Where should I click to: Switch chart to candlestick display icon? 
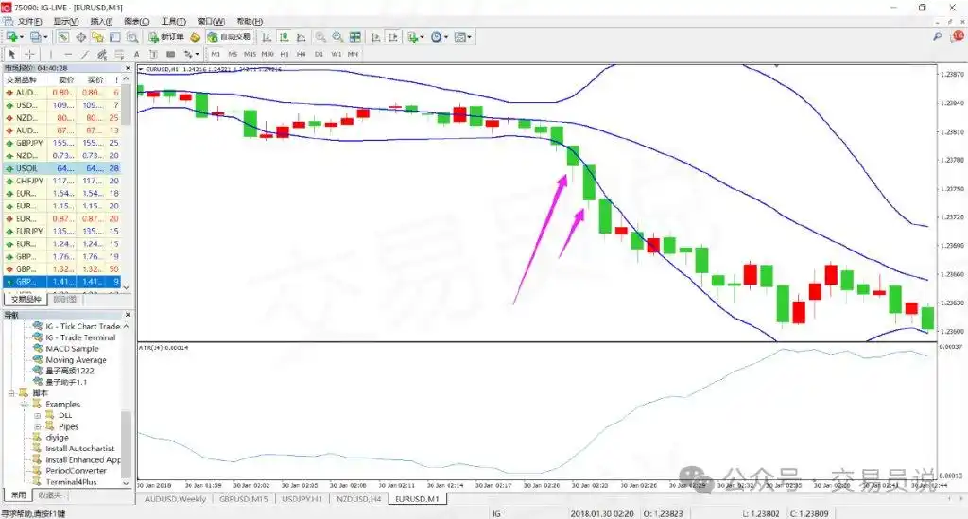[284, 37]
